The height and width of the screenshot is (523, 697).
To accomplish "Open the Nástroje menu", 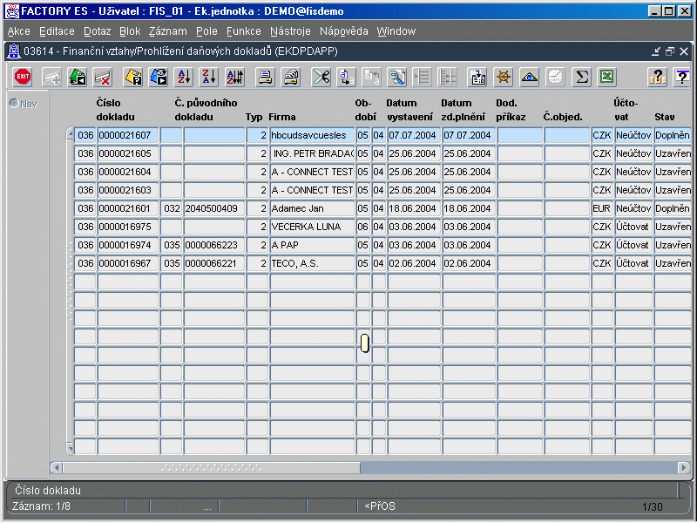I will point(290,31).
